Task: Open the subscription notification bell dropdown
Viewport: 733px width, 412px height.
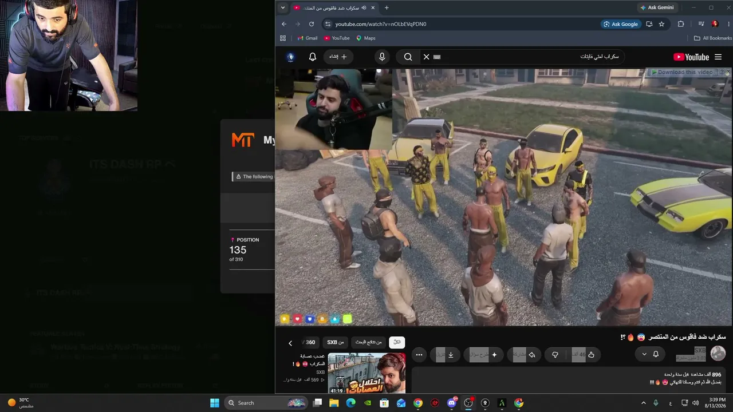Action: click(x=650, y=354)
